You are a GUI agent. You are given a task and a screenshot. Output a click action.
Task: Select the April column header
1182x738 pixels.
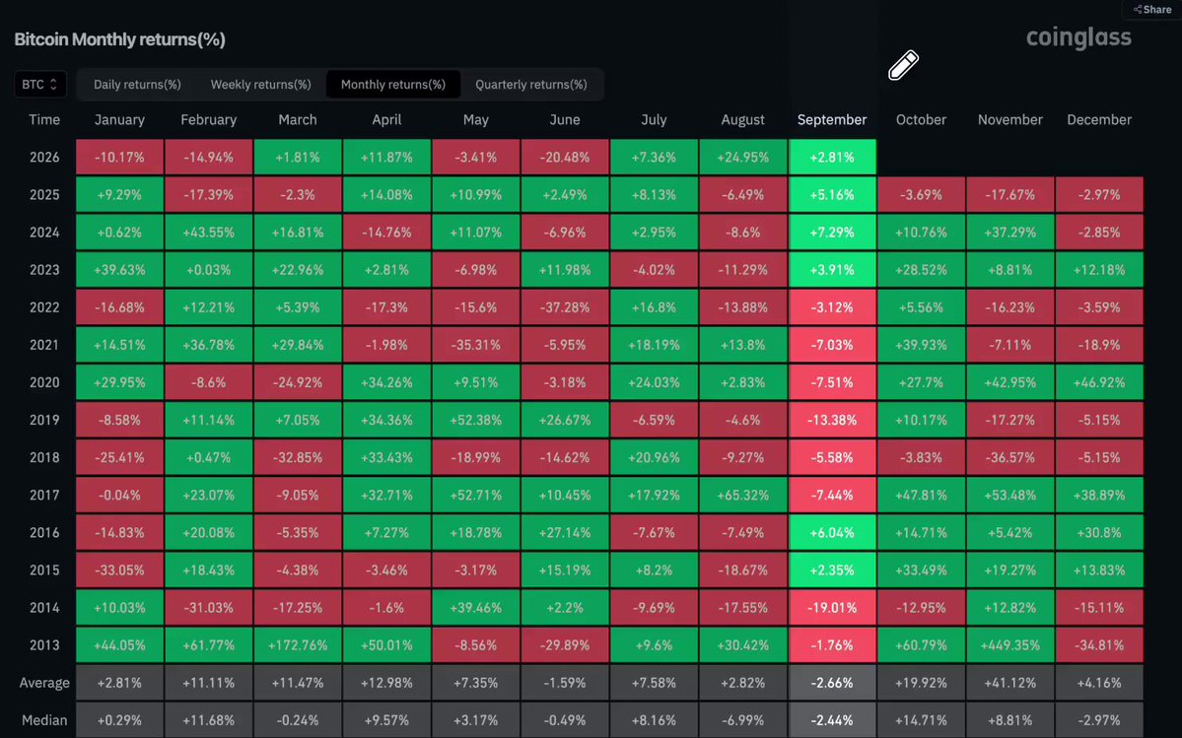[x=386, y=120]
